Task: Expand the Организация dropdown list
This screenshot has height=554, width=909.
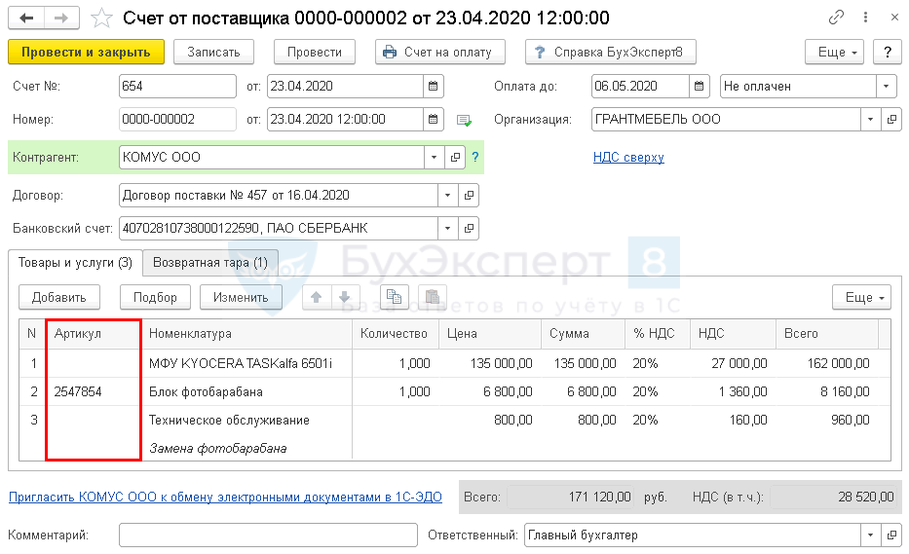Action: click(x=870, y=120)
